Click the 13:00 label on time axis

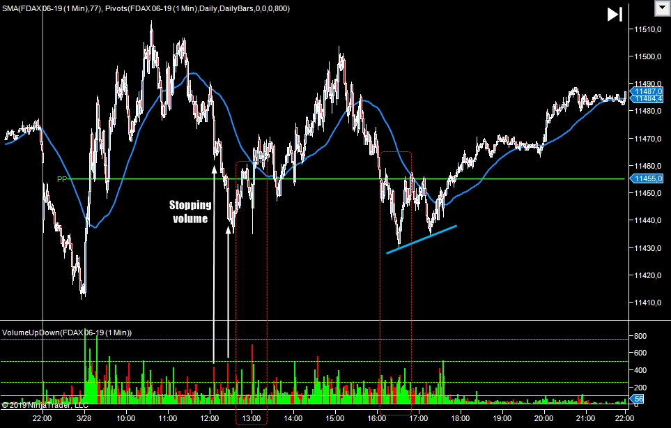pyautogui.click(x=251, y=419)
